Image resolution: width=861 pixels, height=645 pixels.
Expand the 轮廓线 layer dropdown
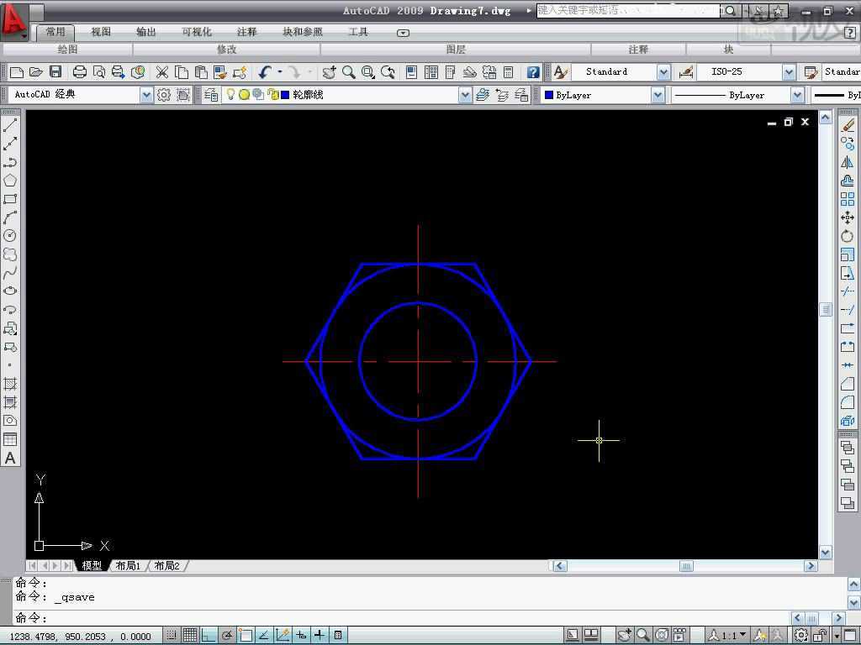[465, 95]
